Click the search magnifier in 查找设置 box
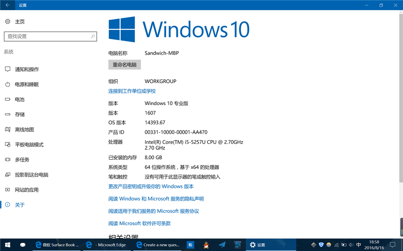Screen dimensions: 403x251 point(92,36)
